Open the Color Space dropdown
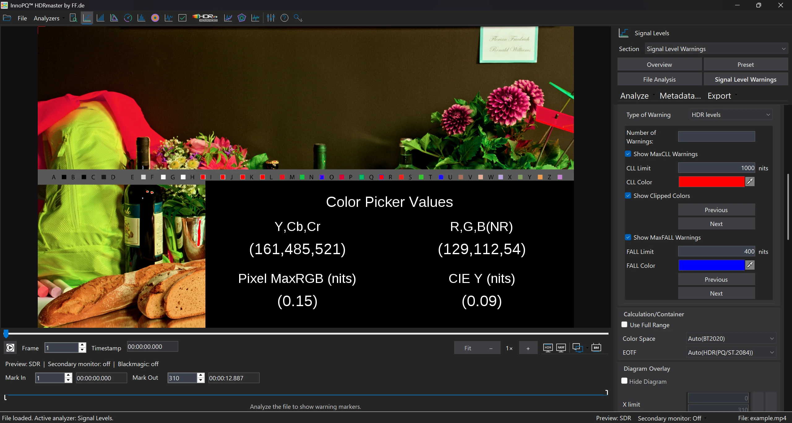The image size is (792, 423). tap(731, 339)
